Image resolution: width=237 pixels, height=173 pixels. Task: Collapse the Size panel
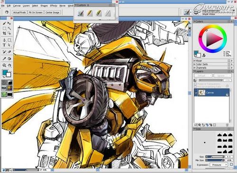(x=194, y=129)
